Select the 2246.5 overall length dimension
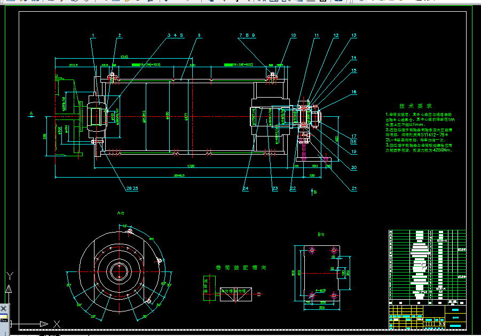The image size is (481, 336). (179, 175)
